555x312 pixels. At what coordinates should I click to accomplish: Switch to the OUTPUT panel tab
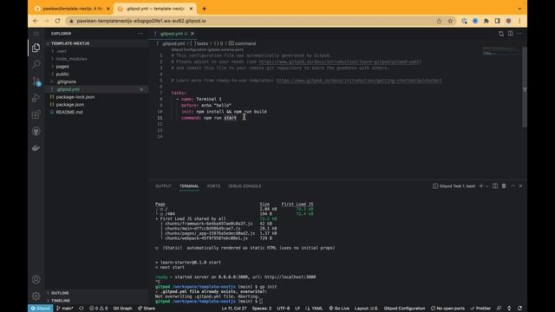(x=163, y=186)
